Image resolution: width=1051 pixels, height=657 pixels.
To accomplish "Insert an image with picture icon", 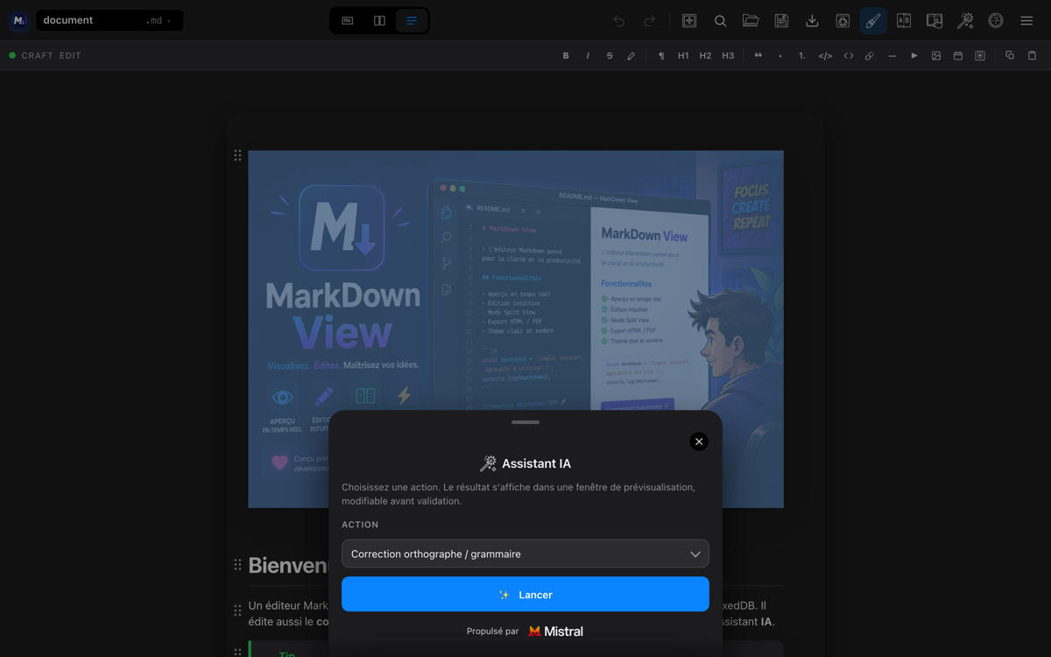I will pos(936,55).
